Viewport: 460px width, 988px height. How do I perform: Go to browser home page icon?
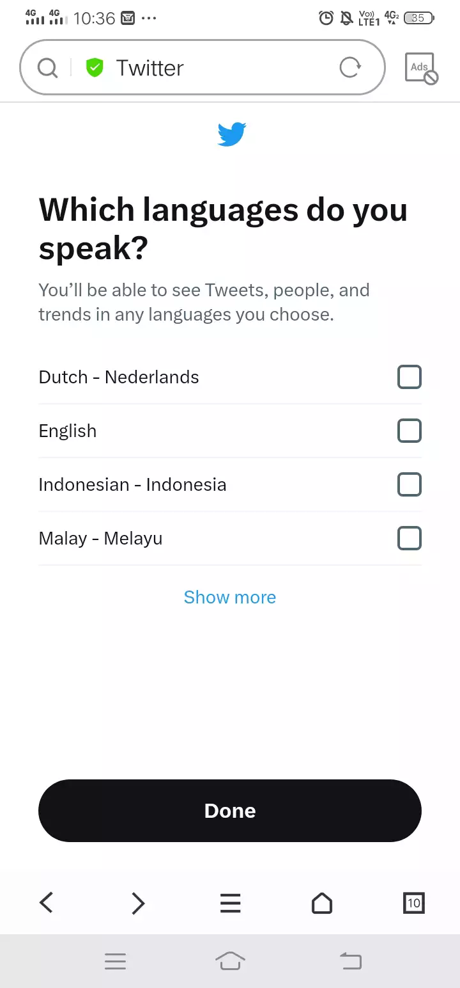coord(322,903)
